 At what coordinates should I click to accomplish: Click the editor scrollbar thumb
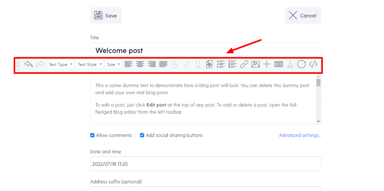click(318, 83)
